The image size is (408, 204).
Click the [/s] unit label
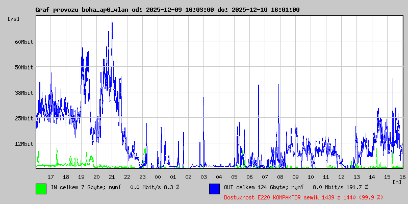pos(14,19)
